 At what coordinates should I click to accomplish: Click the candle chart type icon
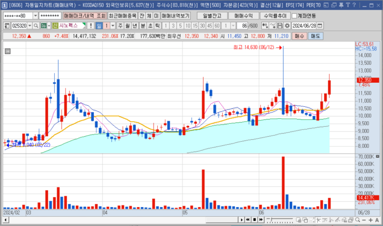tap(265, 26)
